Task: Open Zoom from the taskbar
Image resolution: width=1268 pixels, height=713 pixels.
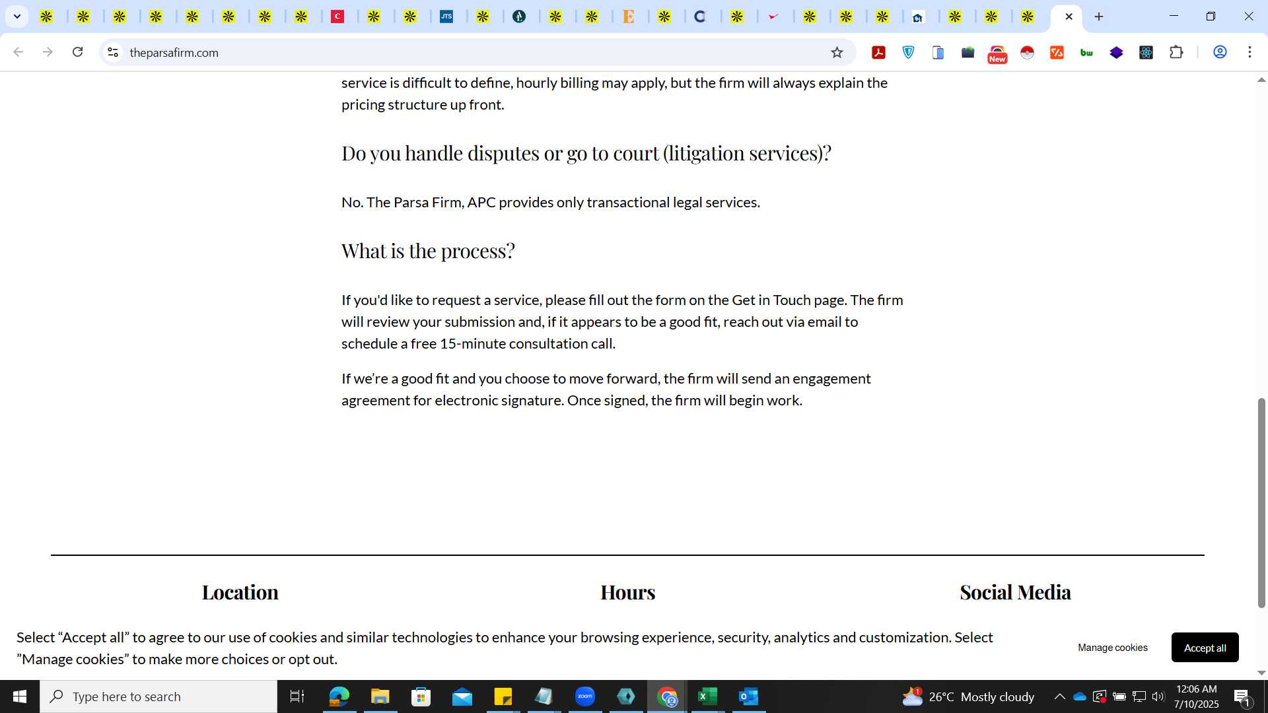Action: (x=584, y=696)
